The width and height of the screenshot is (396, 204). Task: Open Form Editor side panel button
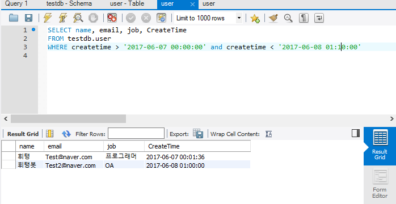point(380,185)
